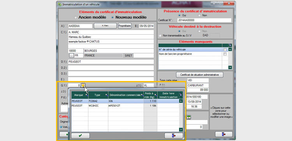This screenshot has width=292, height=141.
Task: Click the corner icon of vehicle list header
Action: point(181,95)
